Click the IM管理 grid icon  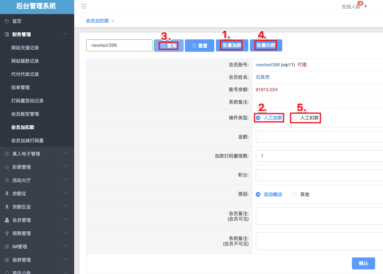point(7,247)
